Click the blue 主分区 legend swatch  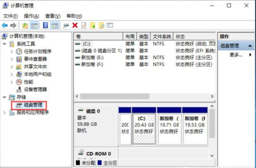[100, 163]
